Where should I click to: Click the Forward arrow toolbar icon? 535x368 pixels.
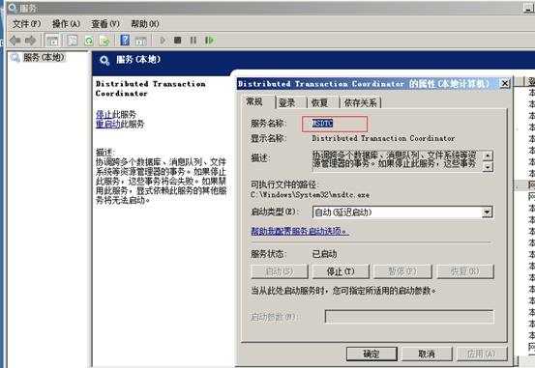(31, 41)
